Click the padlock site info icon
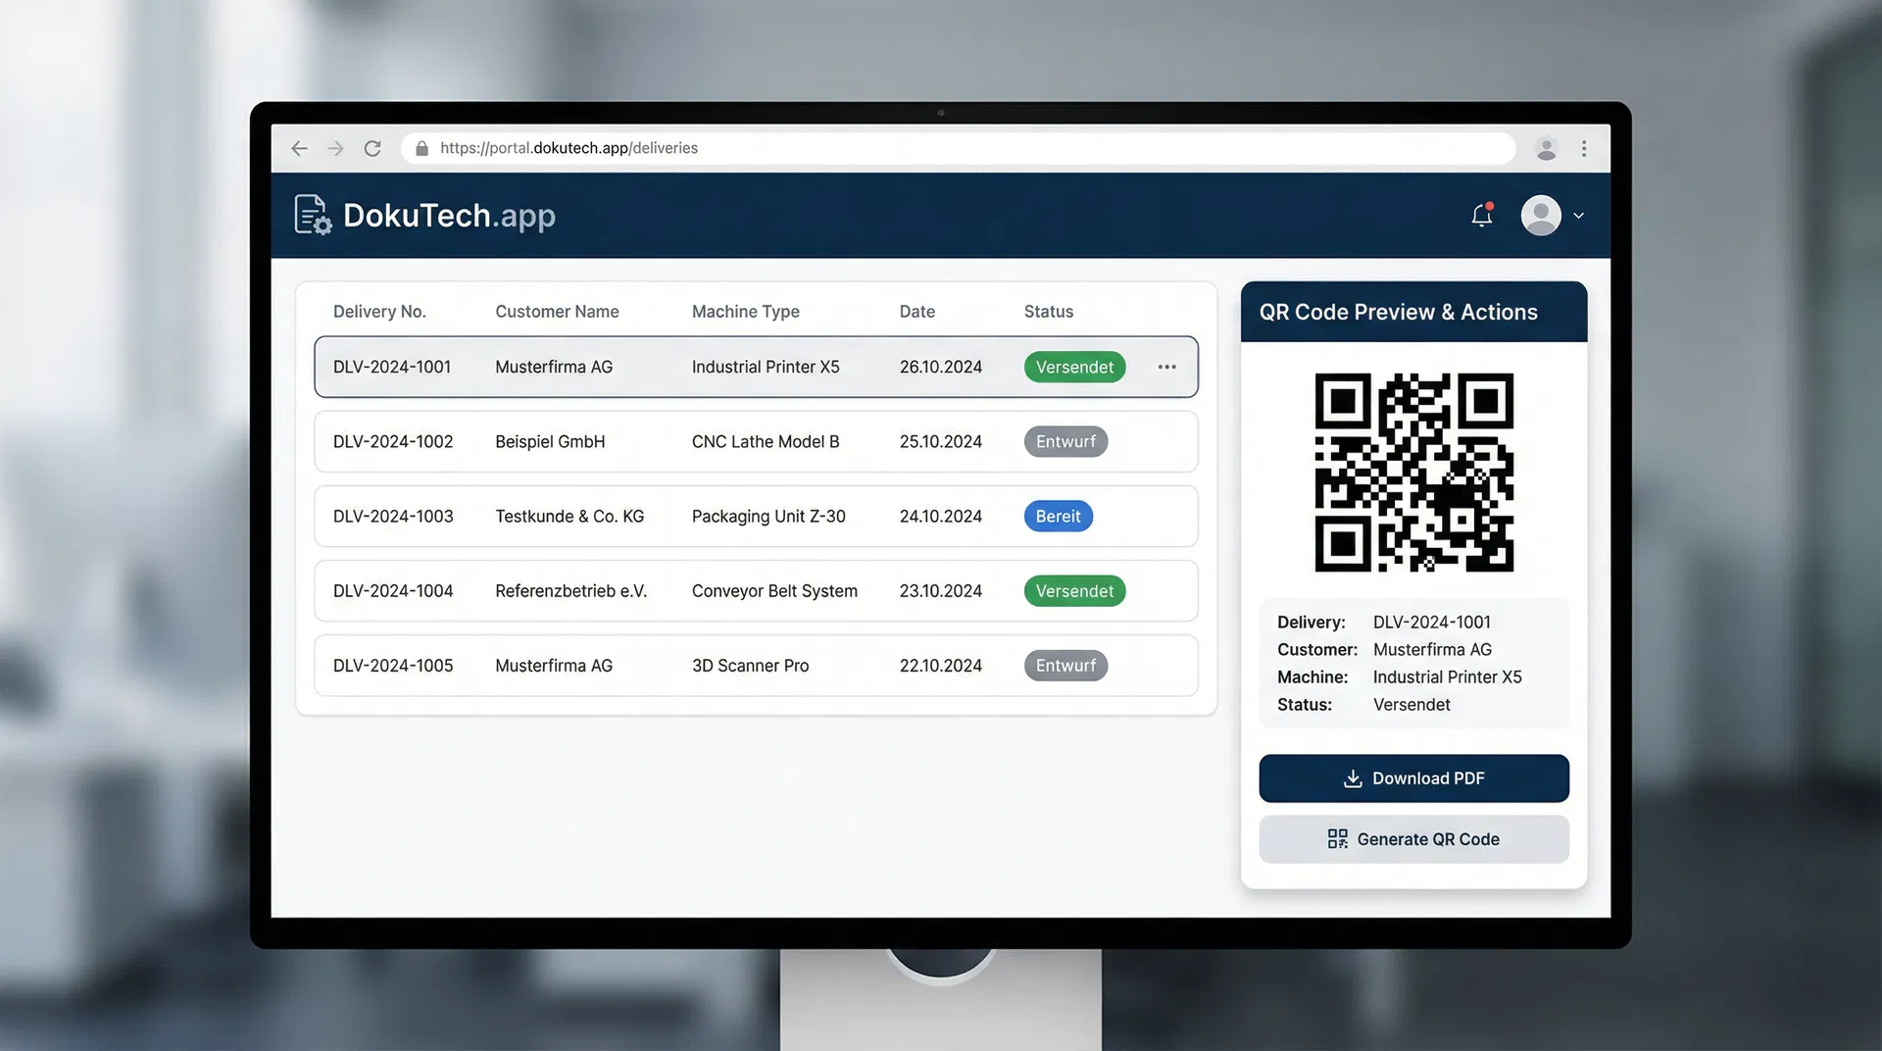Image resolution: width=1882 pixels, height=1051 pixels. click(421, 148)
